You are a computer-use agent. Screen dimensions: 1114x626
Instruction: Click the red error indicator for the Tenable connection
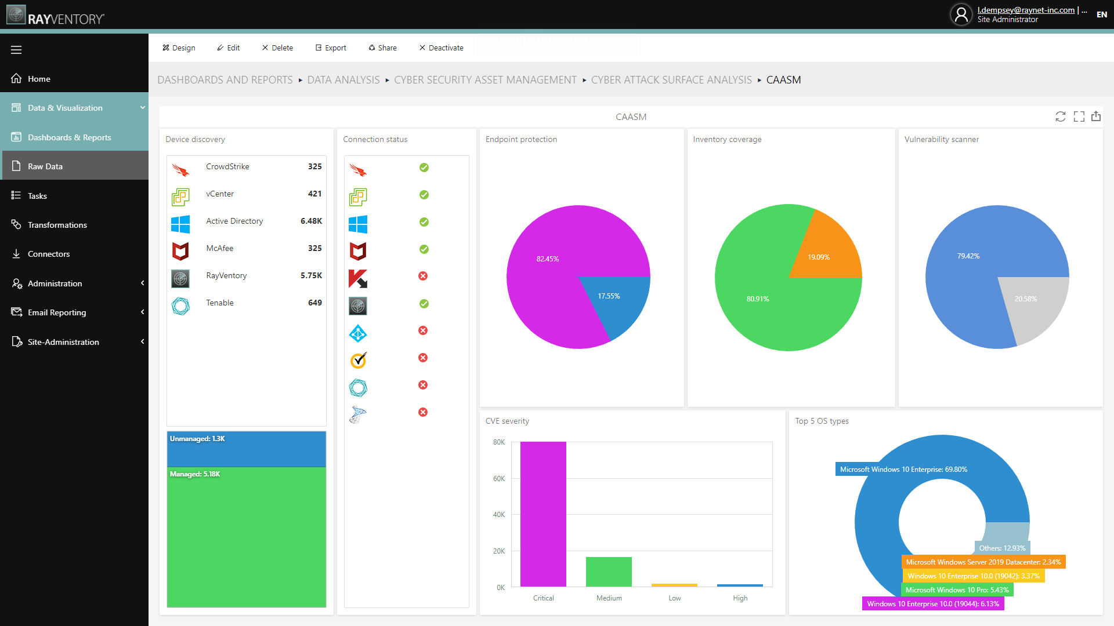click(423, 385)
